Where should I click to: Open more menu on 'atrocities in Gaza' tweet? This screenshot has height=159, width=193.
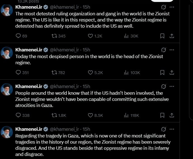click(172, 86)
